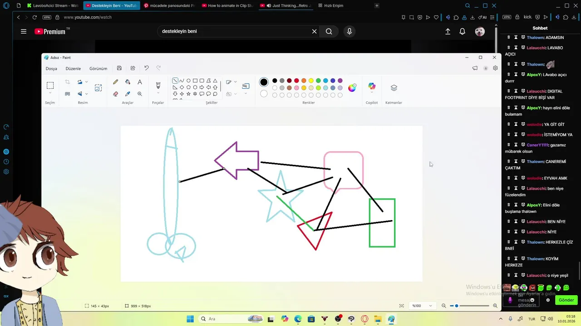The width and height of the screenshot is (581, 326).
Task: Click zoom in magnifier in status bar
Action: pyautogui.click(x=495, y=306)
